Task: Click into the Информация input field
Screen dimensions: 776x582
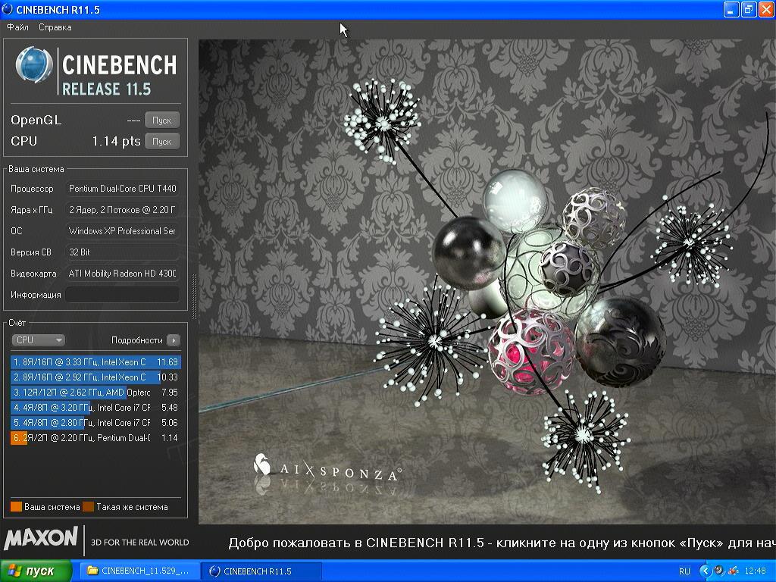Action: 122,295
